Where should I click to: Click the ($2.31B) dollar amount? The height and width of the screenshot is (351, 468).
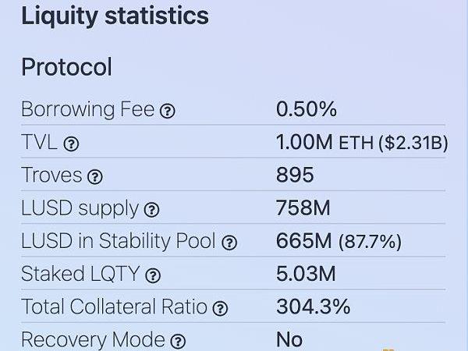(402, 143)
